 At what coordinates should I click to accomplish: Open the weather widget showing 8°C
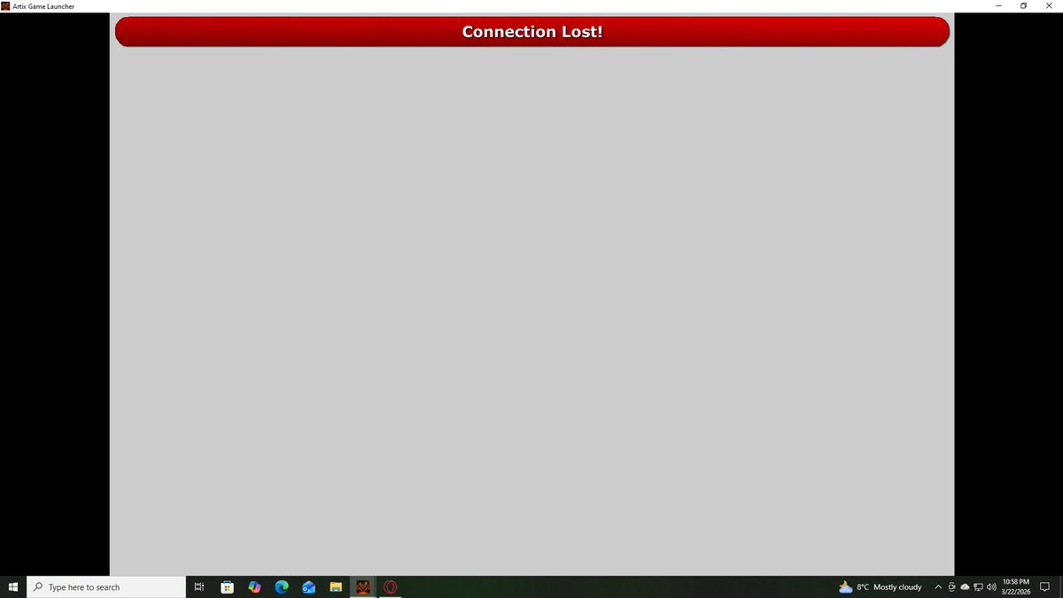(x=880, y=586)
